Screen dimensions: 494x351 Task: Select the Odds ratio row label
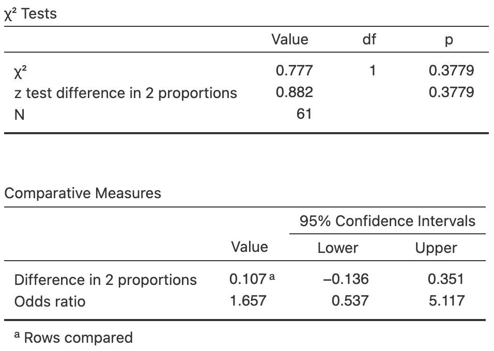click(50, 301)
